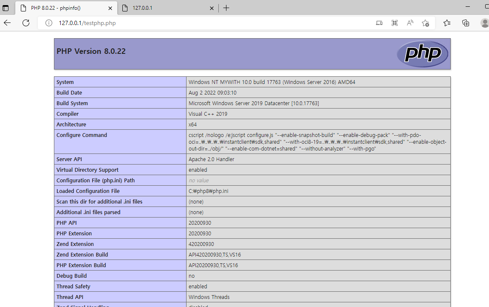Image resolution: width=489 pixels, height=307 pixels.
Task: Click the Windows Threads value
Action: [x=209, y=297]
